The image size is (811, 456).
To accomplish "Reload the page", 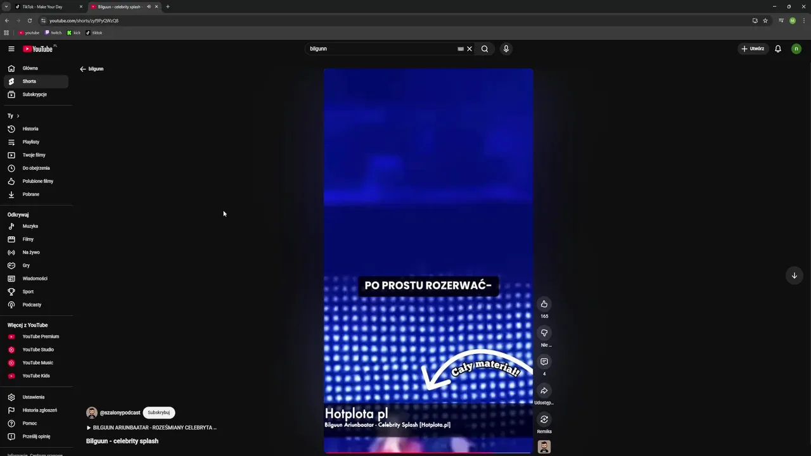I will click(30, 20).
